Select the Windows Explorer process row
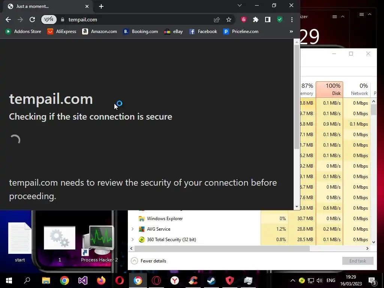 point(250,219)
